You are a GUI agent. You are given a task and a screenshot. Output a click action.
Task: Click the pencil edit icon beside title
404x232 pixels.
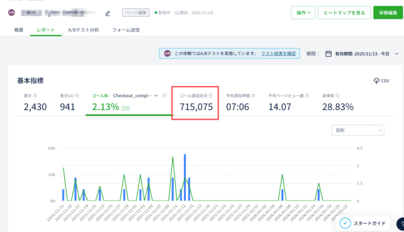(x=108, y=13)
